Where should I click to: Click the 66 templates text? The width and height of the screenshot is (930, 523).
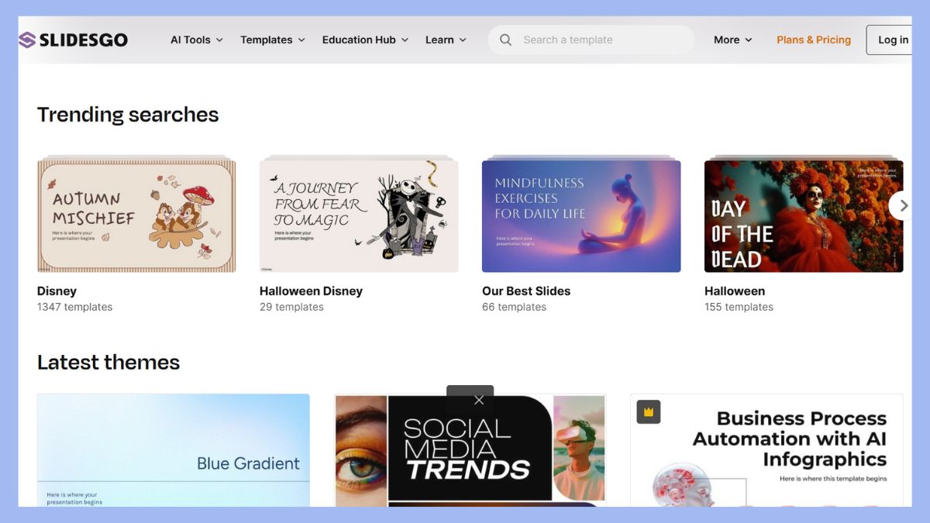(514, 307)
